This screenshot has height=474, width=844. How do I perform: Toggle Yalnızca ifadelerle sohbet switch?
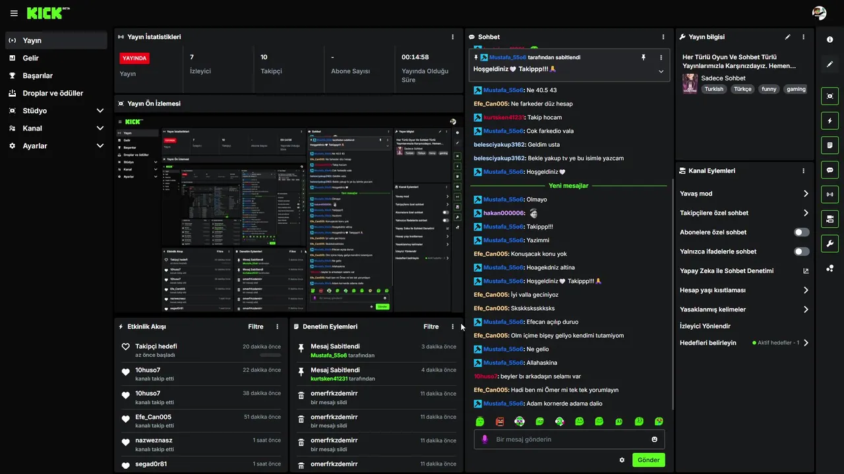coord(802,251)
